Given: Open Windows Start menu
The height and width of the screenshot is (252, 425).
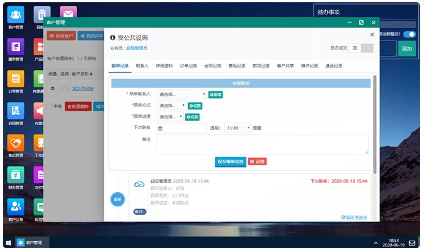Looking at the screenshot, I should [x=8, y=243].
